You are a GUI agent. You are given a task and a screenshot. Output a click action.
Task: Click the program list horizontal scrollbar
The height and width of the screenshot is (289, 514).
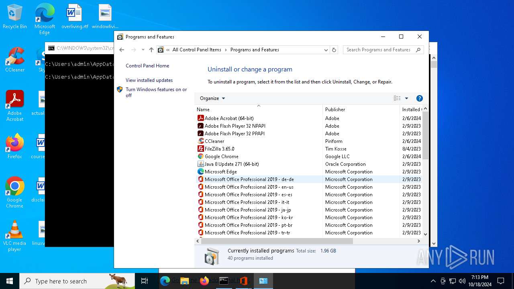(x=277, y=241)
